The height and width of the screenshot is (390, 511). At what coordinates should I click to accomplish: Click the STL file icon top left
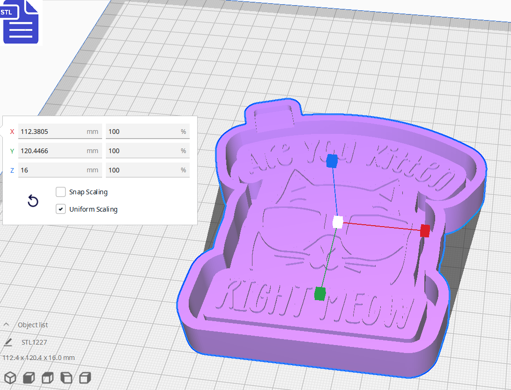pyautogui.click(x=21, y=22)
